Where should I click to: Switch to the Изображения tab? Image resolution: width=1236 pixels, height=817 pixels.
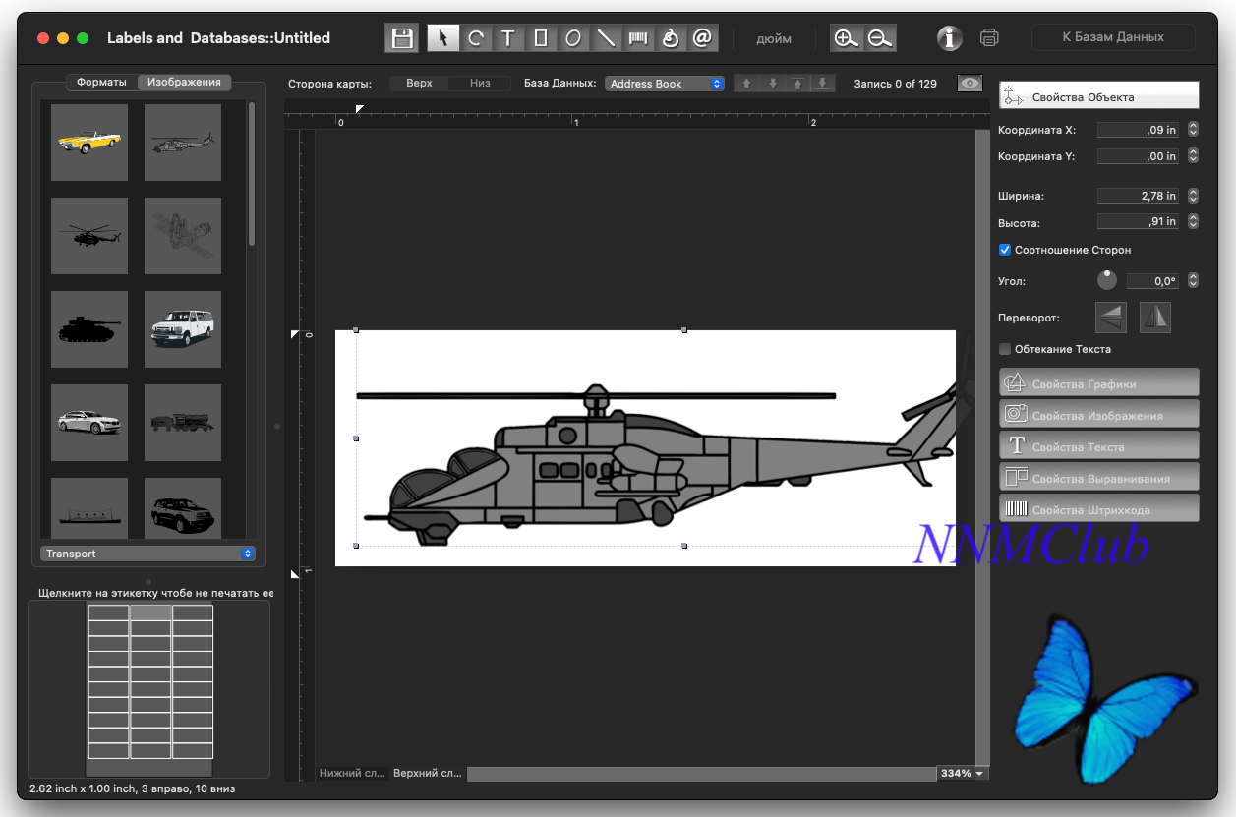tap(184, 83)
